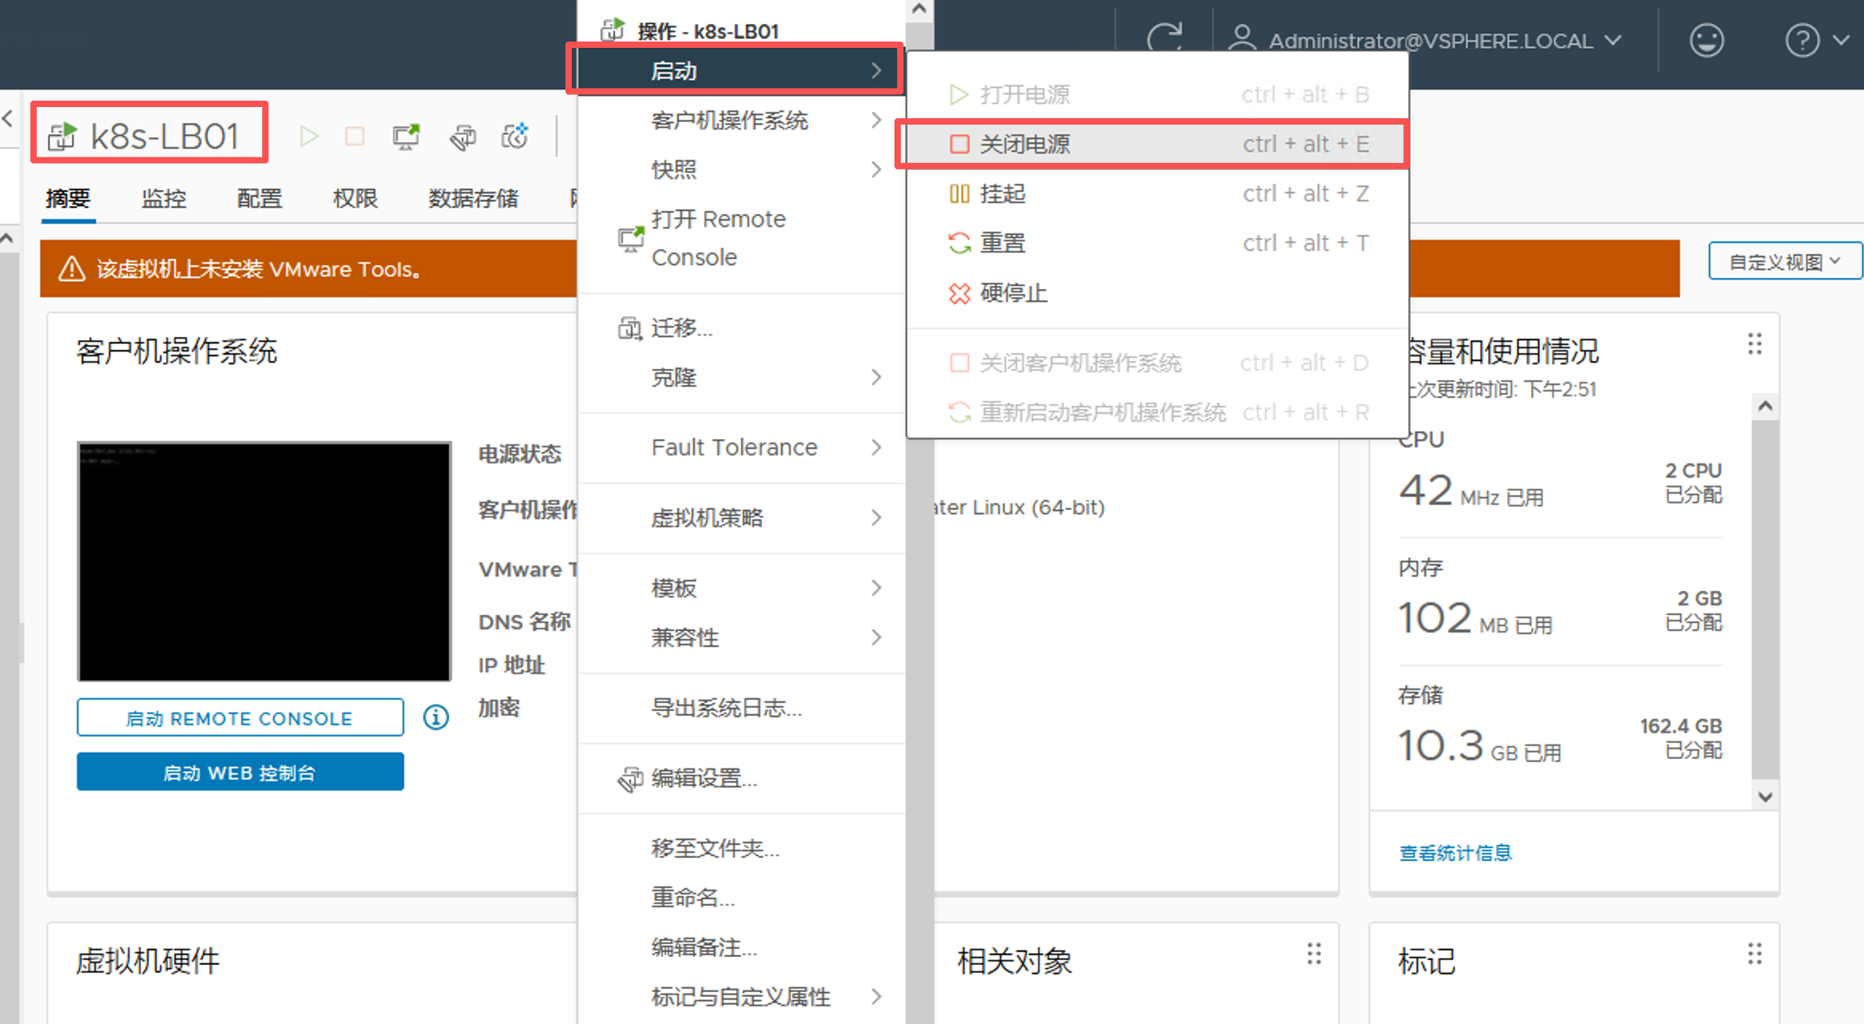Click the 客户机操作系统 card heading
The image size is (1864, 1024).
click(176, 351)
